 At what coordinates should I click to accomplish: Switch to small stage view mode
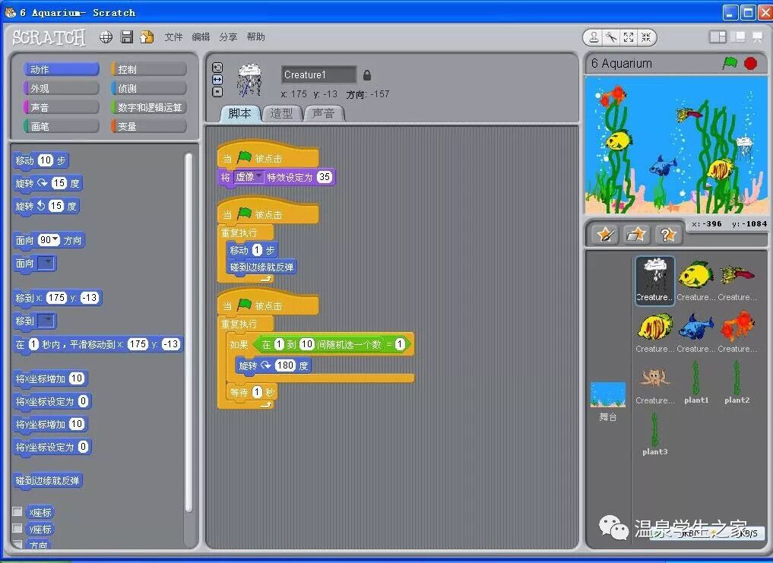(718, 37)
